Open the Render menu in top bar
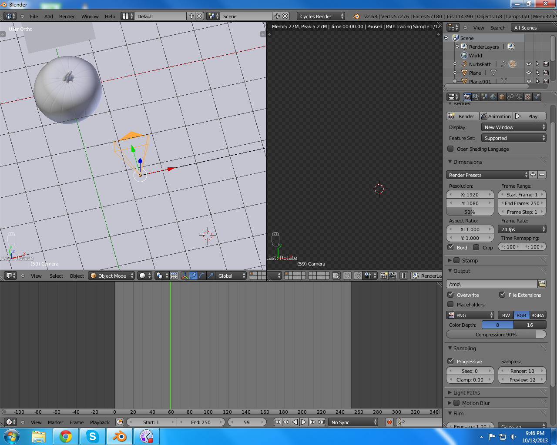 pos(67,16)
